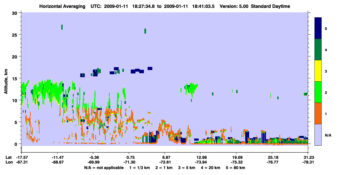
Task: Click latitude value 0.75
Action: coord(130,157)
